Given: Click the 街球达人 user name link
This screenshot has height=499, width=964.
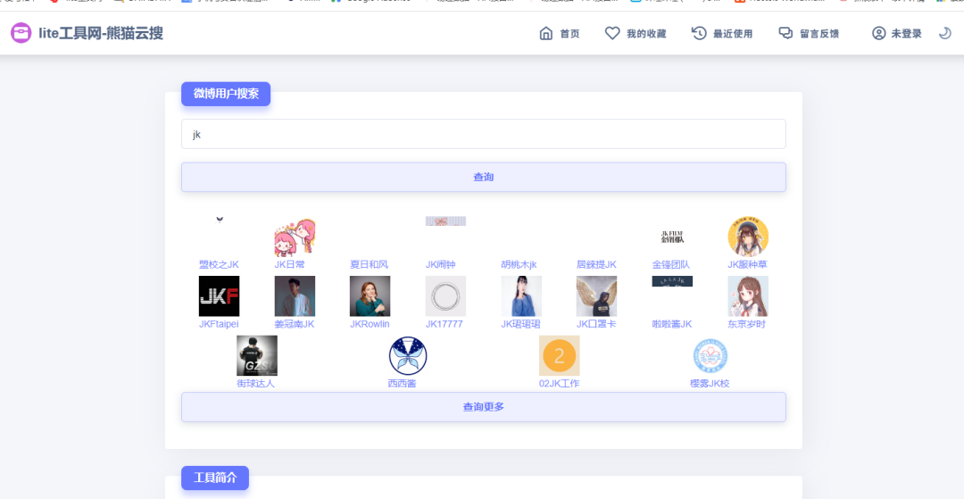Looking at the screenshot, I should tap(256, 383).
